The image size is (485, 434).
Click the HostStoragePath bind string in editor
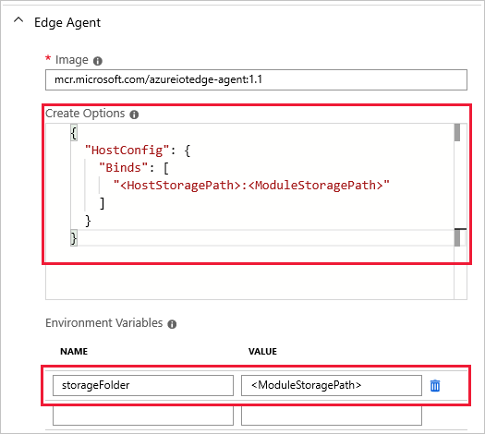(x=251, y=186)
